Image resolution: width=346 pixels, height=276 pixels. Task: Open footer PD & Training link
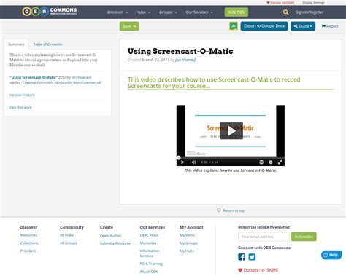151,264
